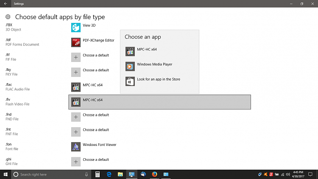Open File Explorer from the taskbar
The image size is (318, 179).
[120, 174]
